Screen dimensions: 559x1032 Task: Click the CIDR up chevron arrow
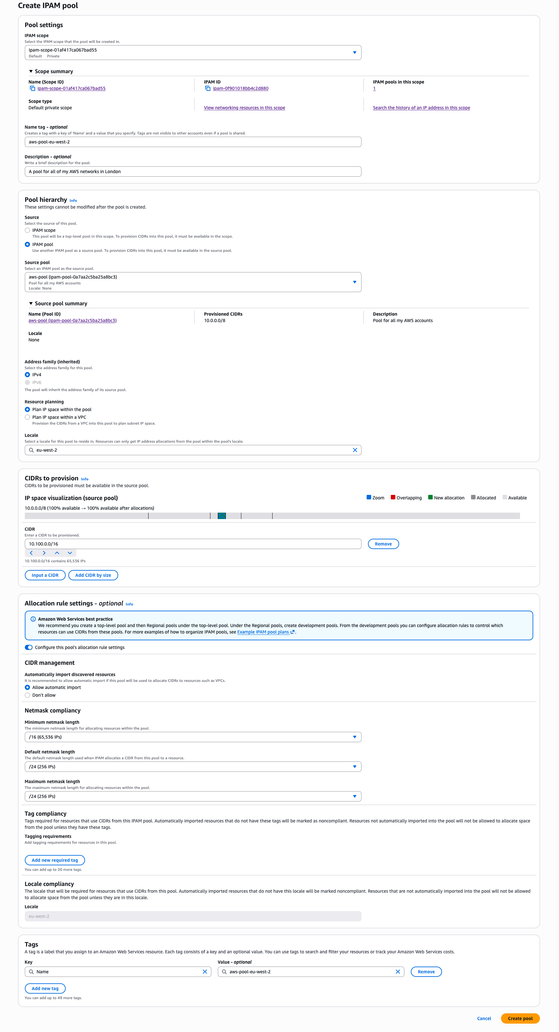(x=57, y=553)
